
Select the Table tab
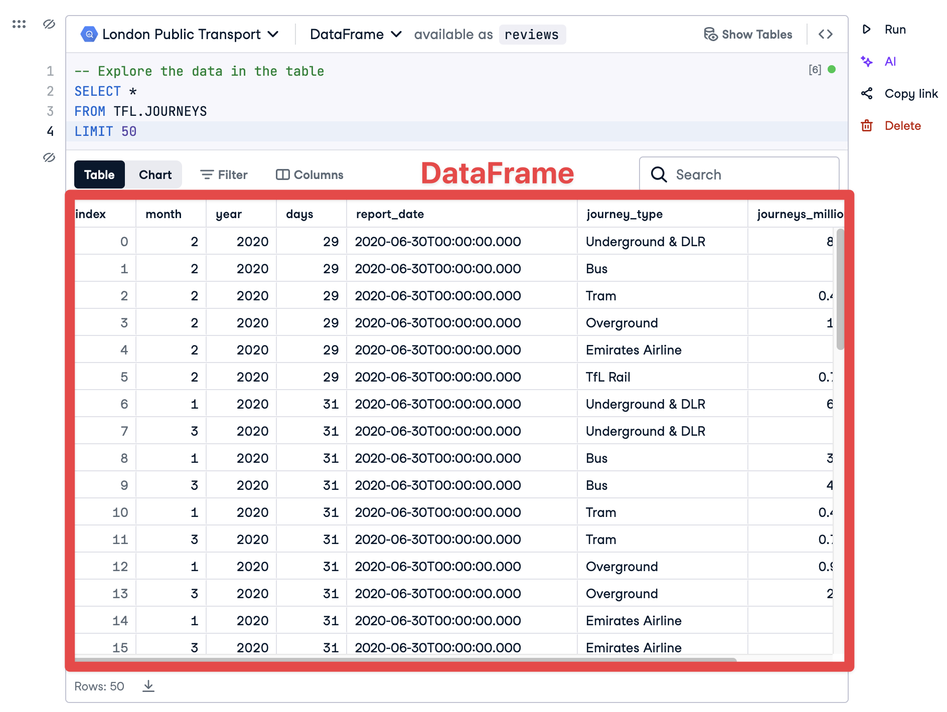[99, 175]
